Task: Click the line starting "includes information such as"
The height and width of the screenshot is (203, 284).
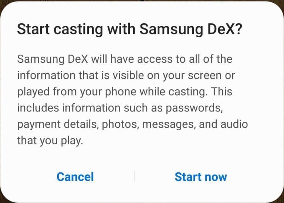Action: tap(120, 108)
